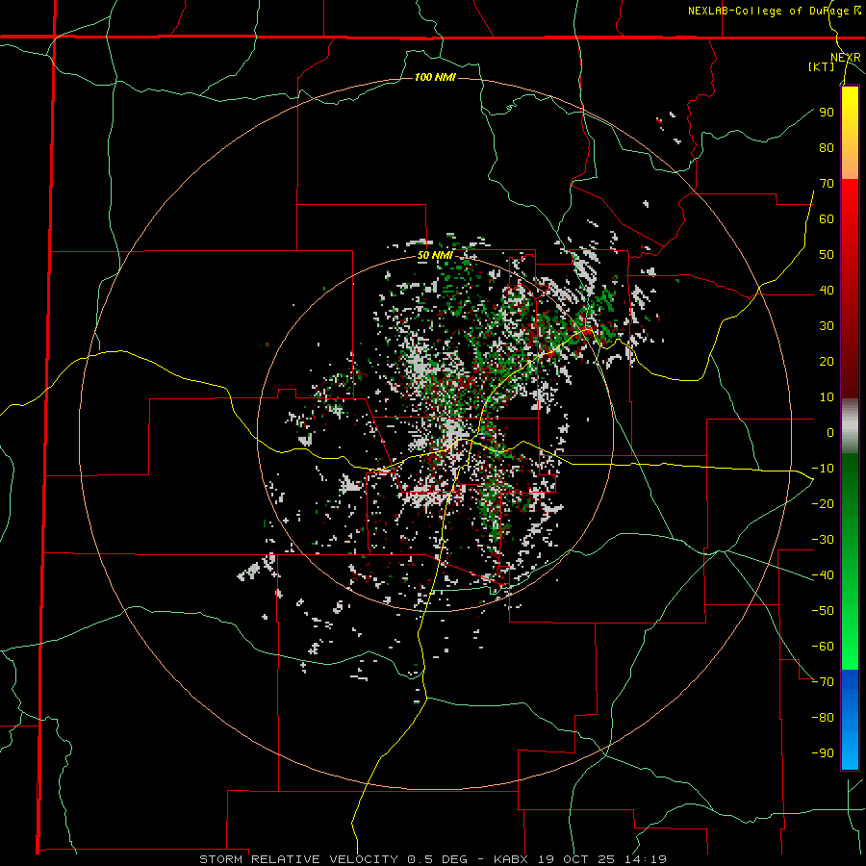This screenshot has height=866, width=866.
Task: Click the blue bottom segment of color bar
Action: (x=850, y=720)
